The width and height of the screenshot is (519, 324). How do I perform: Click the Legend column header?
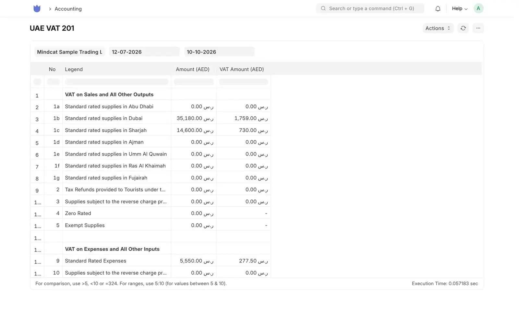(74, 69)
